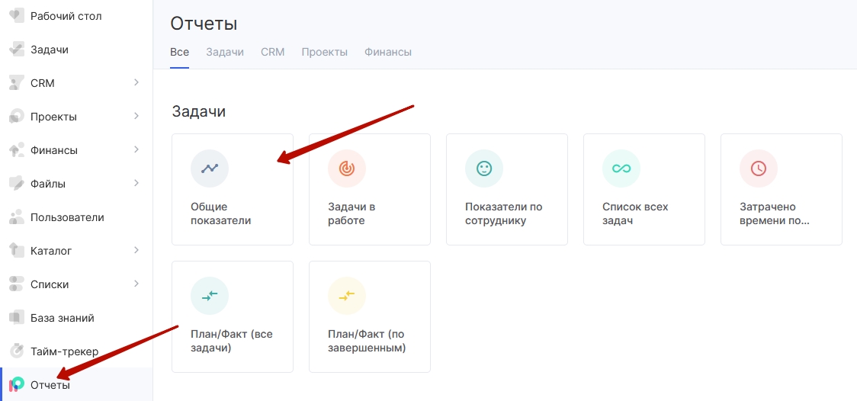
Task: Click the Задачи в работе radar icon
Action: click(346, 168)
